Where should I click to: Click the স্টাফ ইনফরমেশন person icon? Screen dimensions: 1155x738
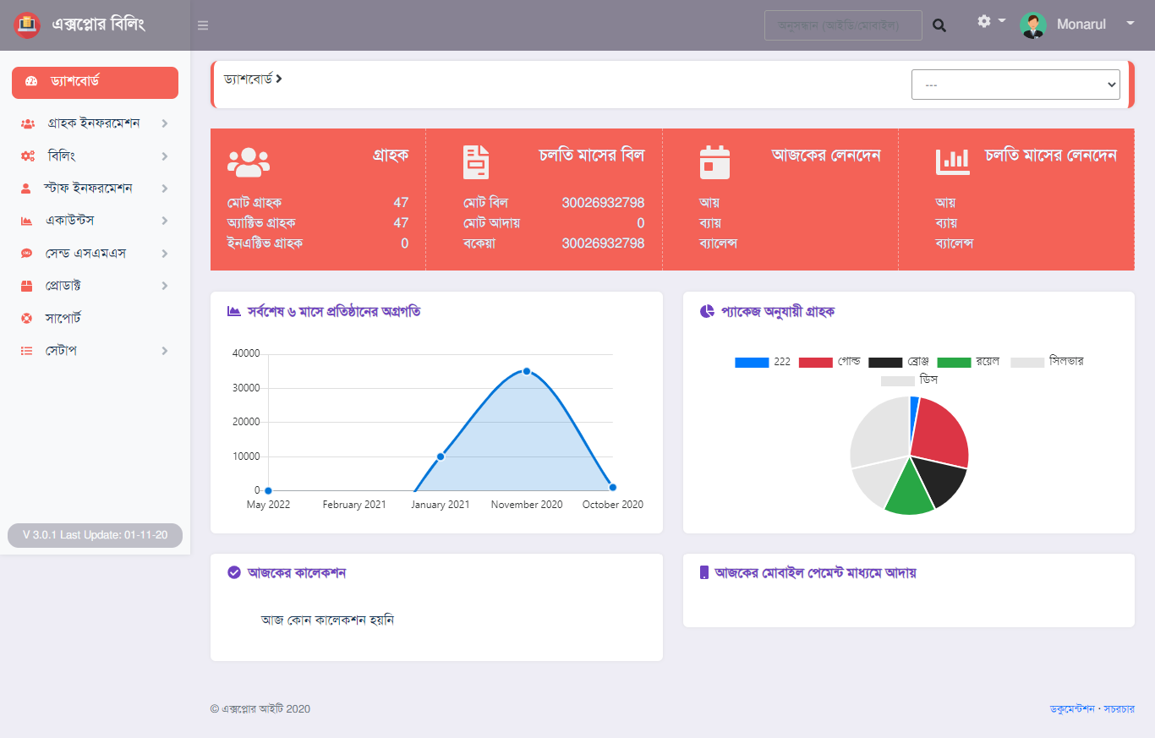(26, 189)
